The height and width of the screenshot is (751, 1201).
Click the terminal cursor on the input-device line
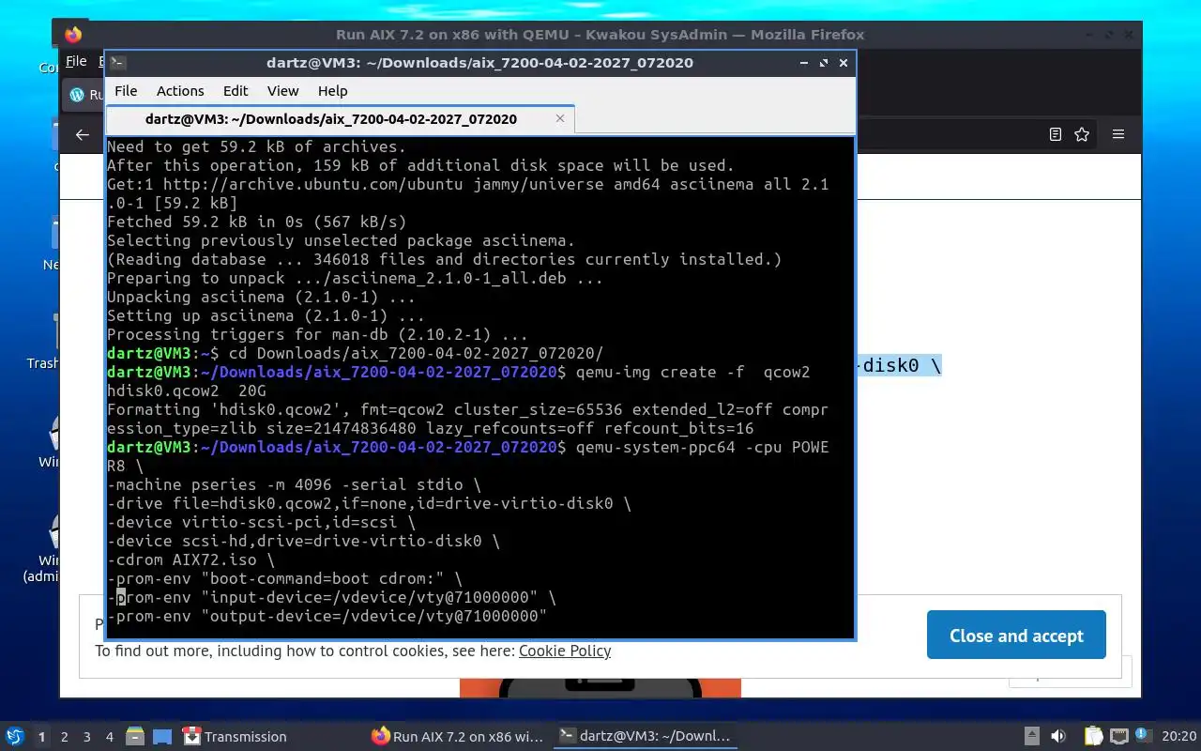pyautogui.click(x=121, y=597)
